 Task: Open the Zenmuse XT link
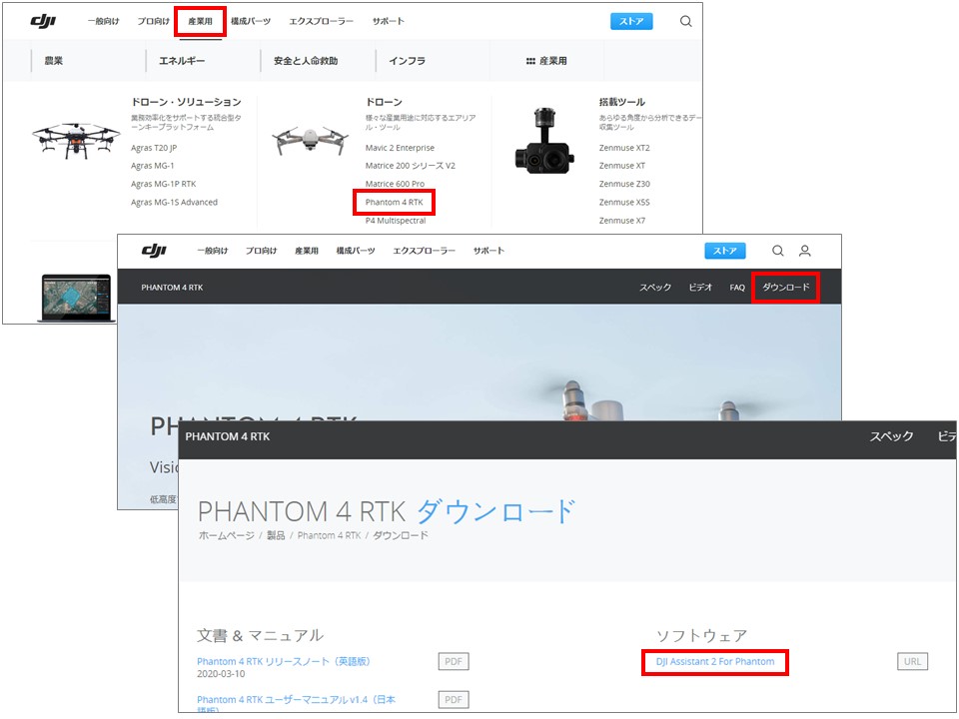pos(622,166)
